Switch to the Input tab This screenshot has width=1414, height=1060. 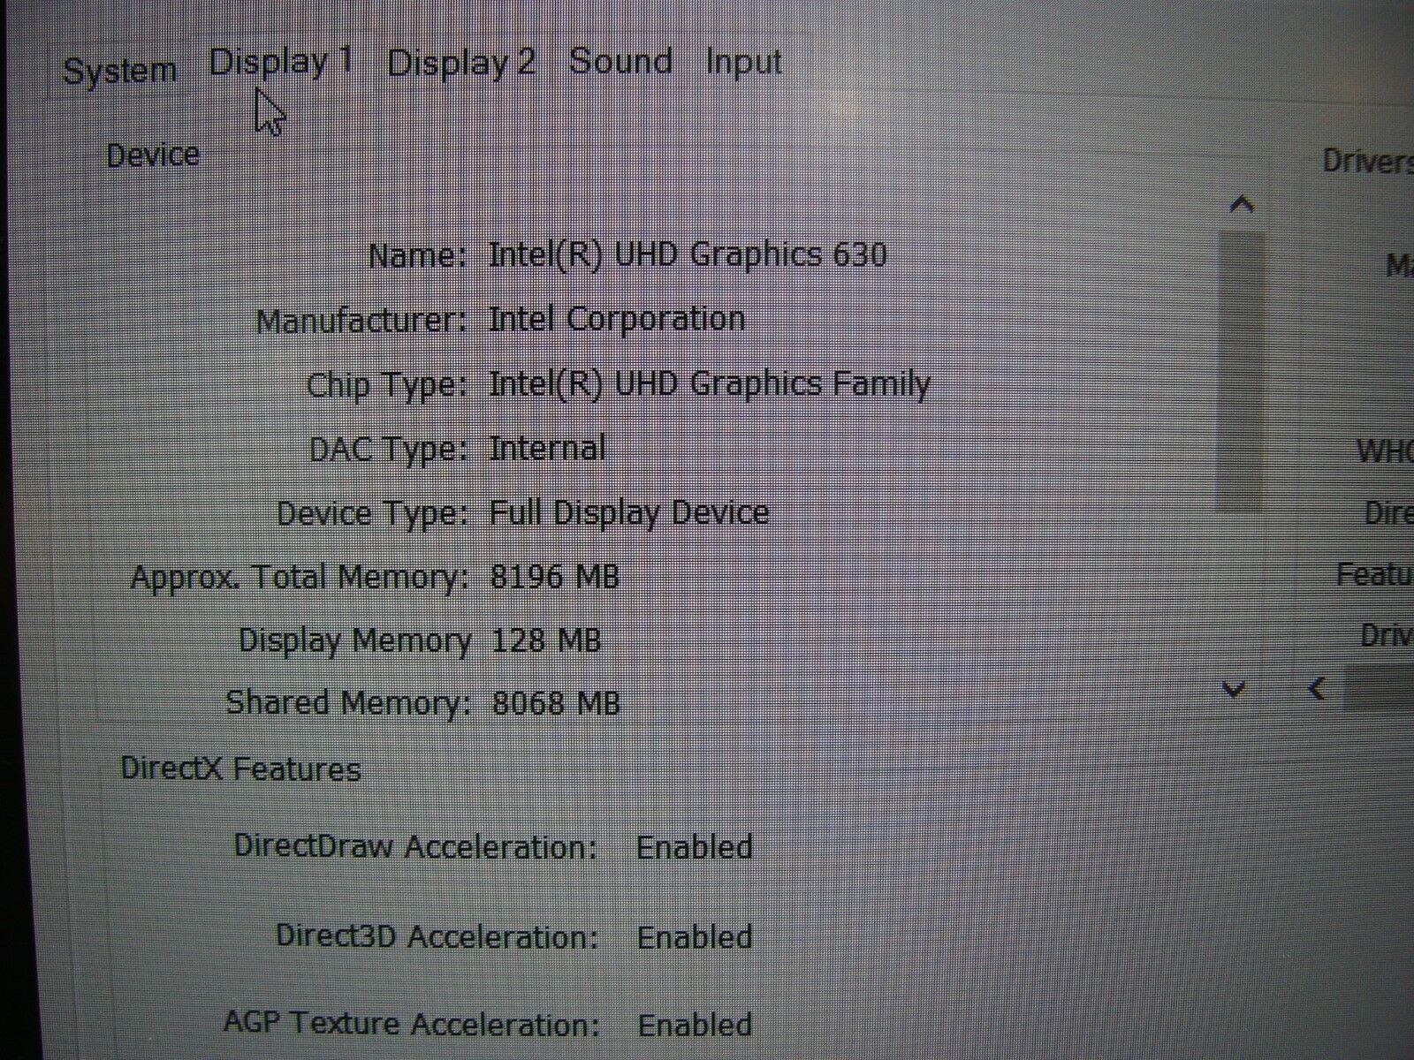tap(744, 61)
